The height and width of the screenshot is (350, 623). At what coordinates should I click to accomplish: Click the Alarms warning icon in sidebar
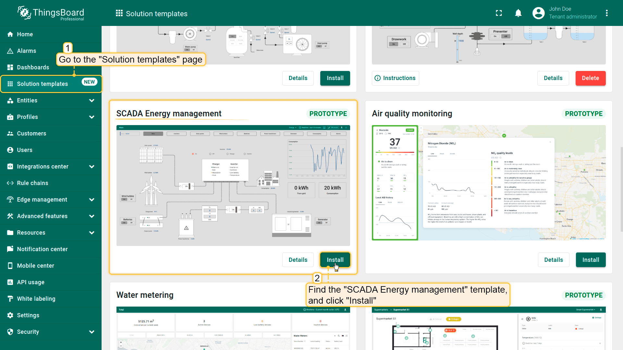point(10,51)
